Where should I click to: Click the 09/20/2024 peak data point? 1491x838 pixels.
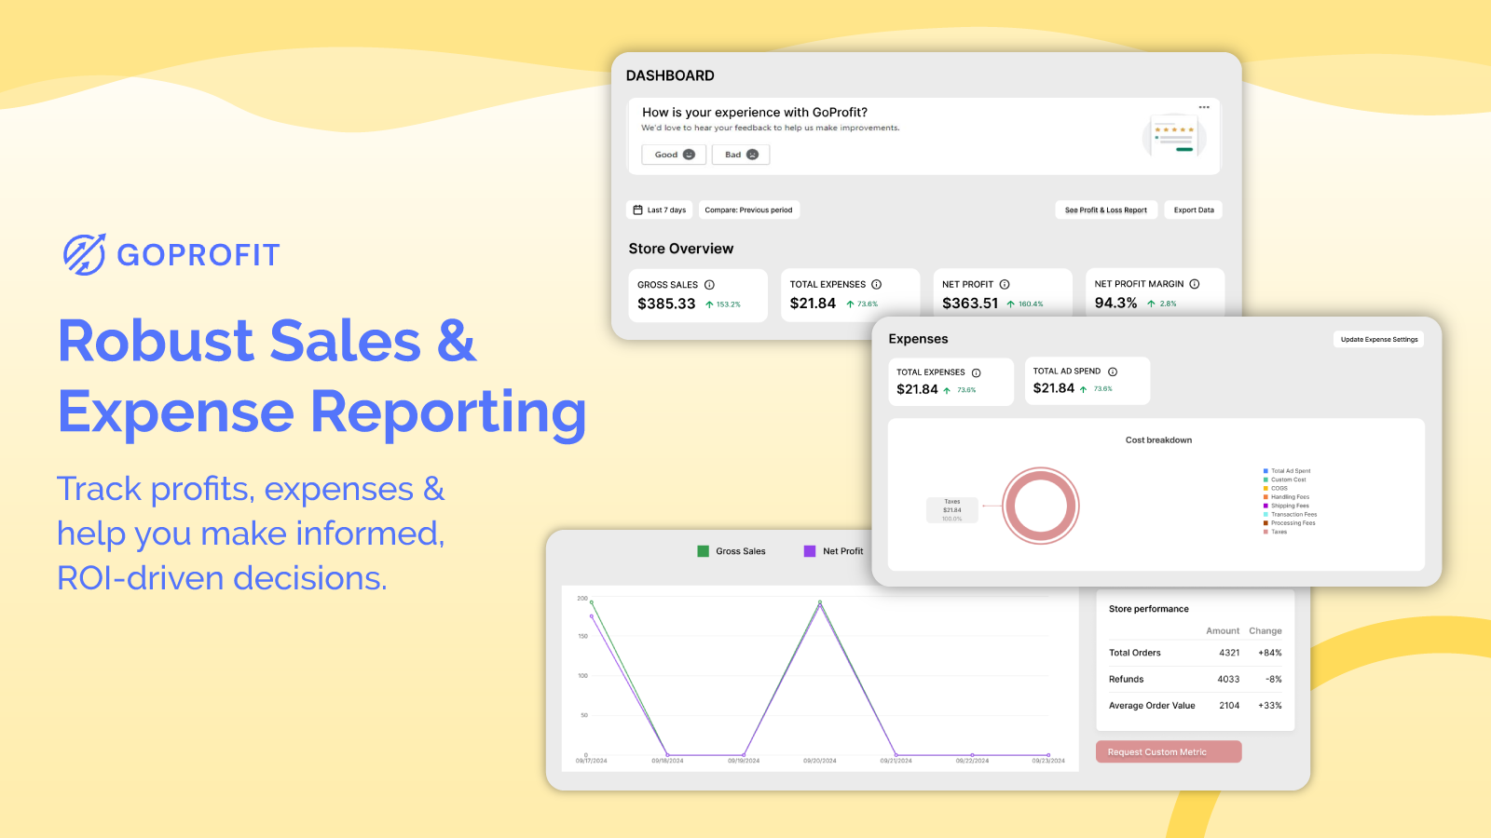tap(820, 602)
